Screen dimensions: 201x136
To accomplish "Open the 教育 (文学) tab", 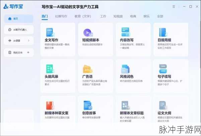I will click(x=83, y=16).
